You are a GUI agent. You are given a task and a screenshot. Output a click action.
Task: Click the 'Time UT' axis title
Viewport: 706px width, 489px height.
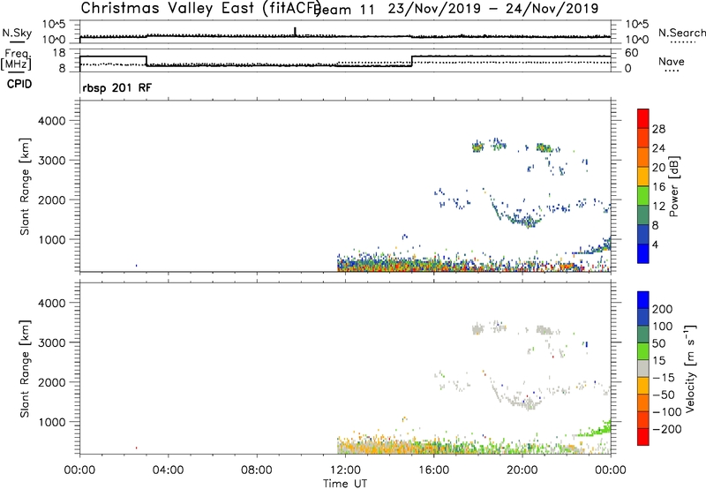click(345, 484)
